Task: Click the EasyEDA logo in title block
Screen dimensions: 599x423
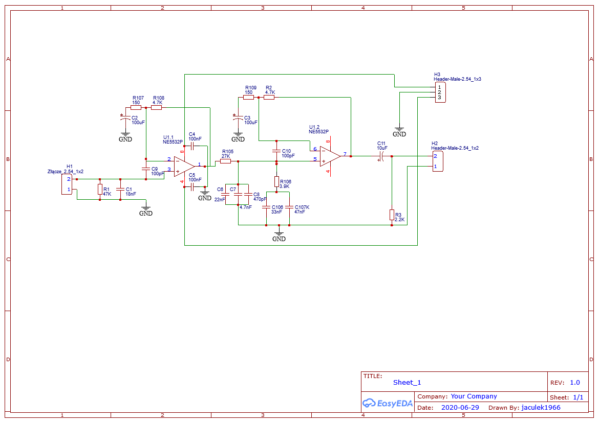Action: 388,403
